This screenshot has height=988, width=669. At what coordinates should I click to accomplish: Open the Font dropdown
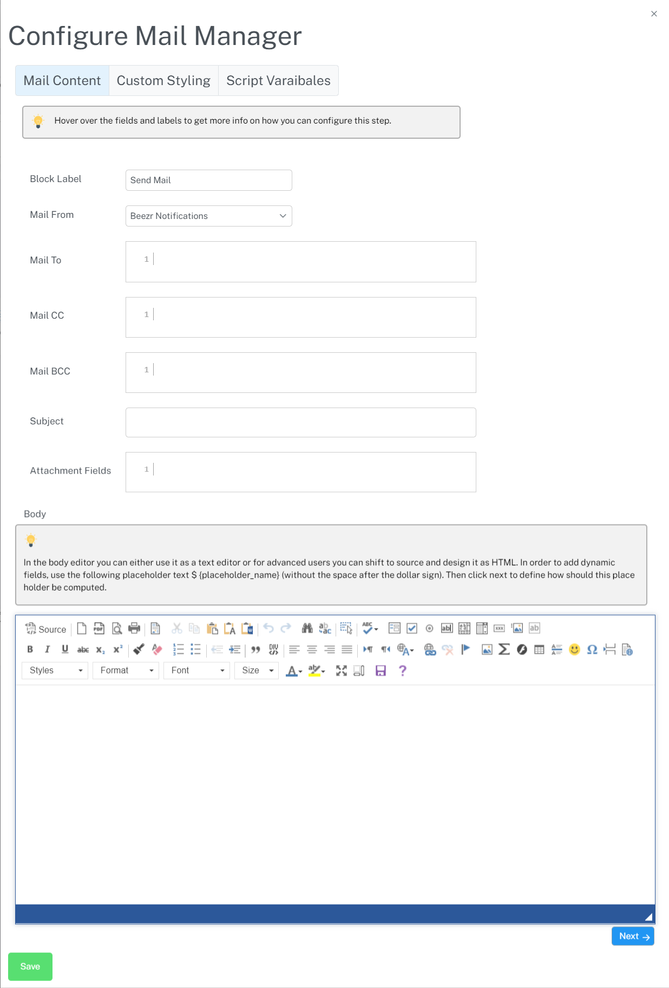197,671
